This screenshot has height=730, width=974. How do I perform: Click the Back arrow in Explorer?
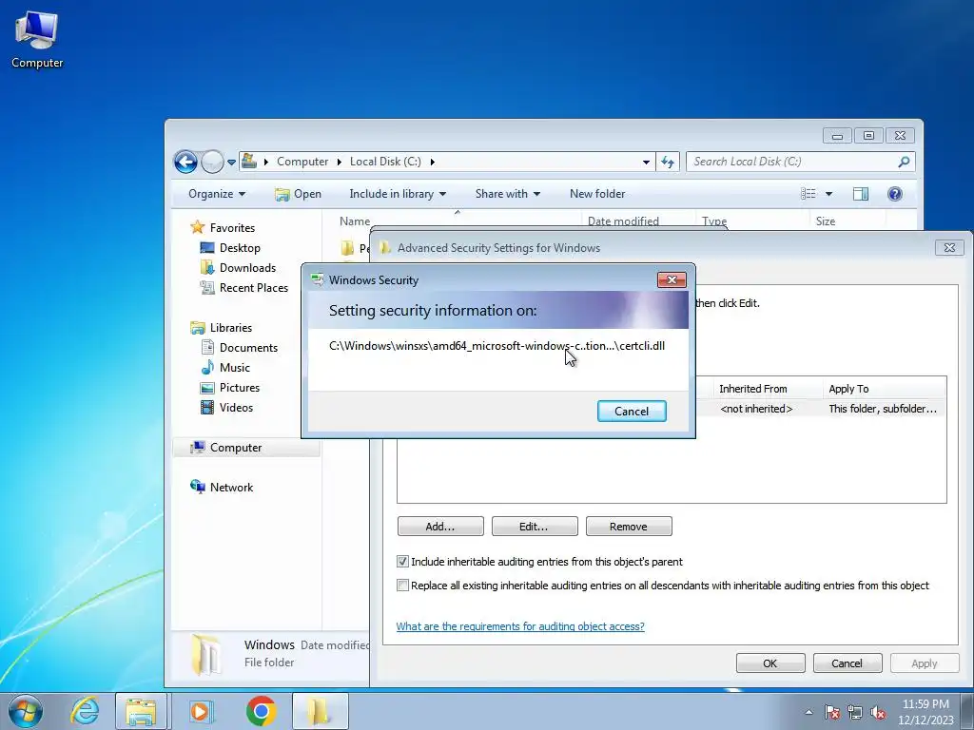[185, 162]
